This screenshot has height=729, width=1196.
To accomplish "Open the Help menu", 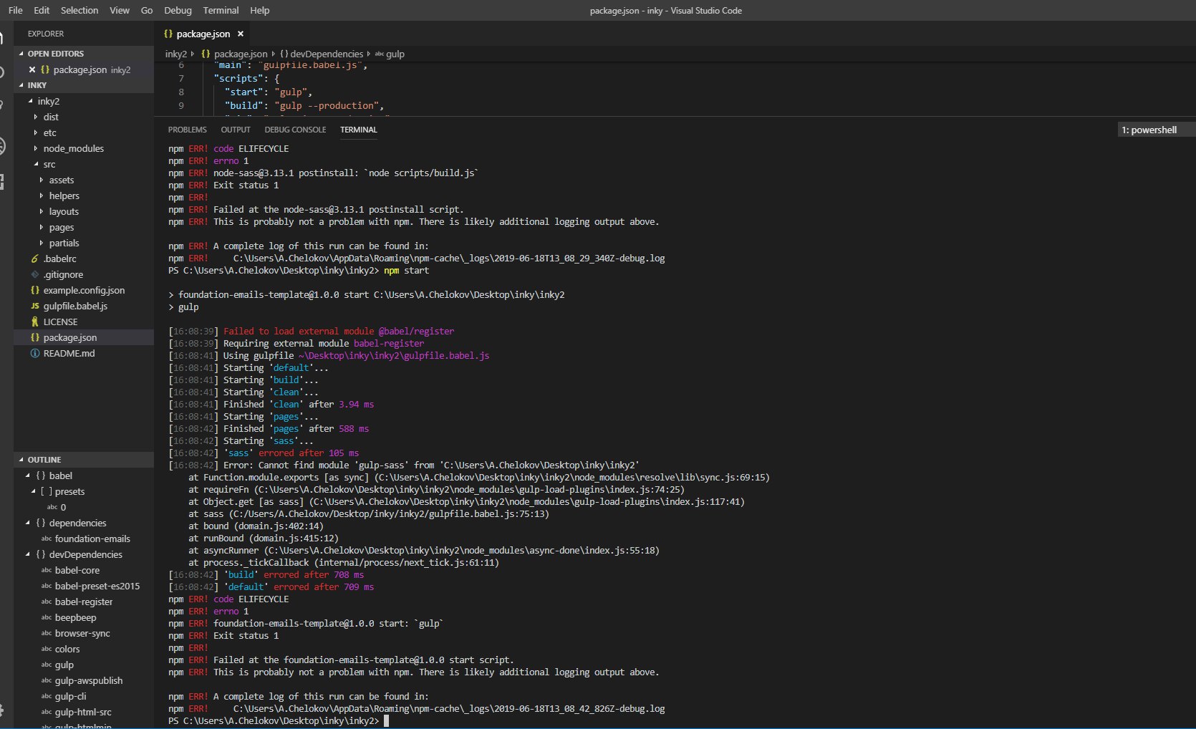I will [x=259, y=10].
